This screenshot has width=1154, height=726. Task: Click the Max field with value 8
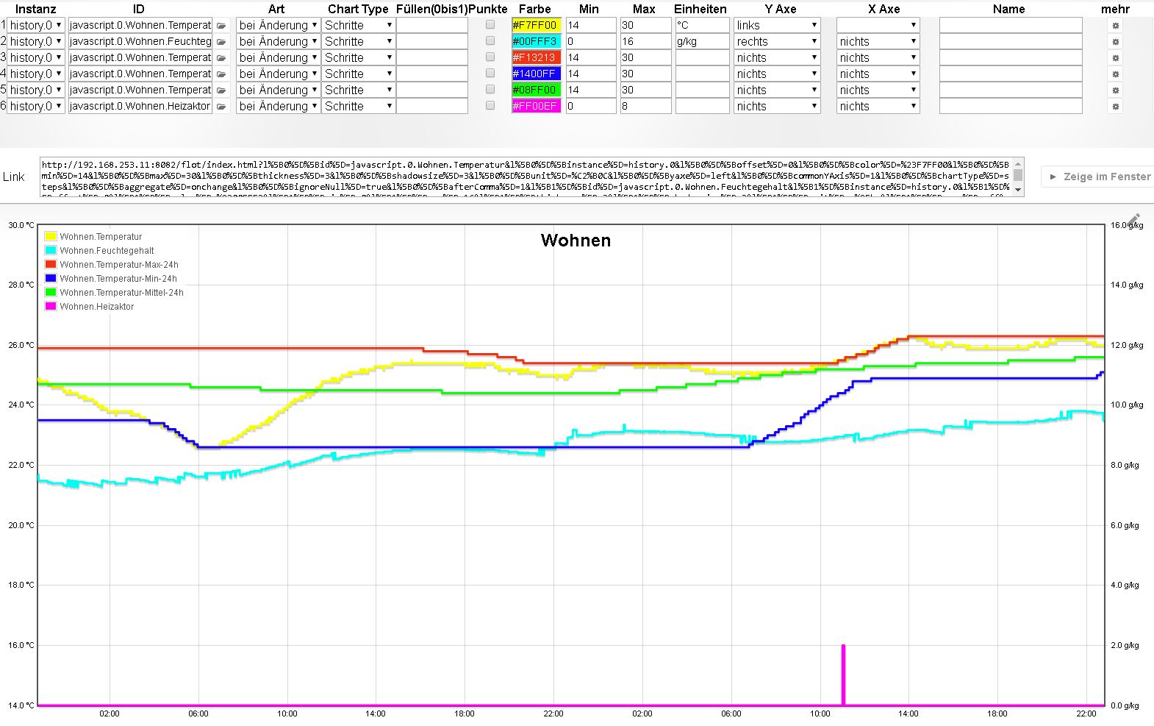(x=645, y=106)
